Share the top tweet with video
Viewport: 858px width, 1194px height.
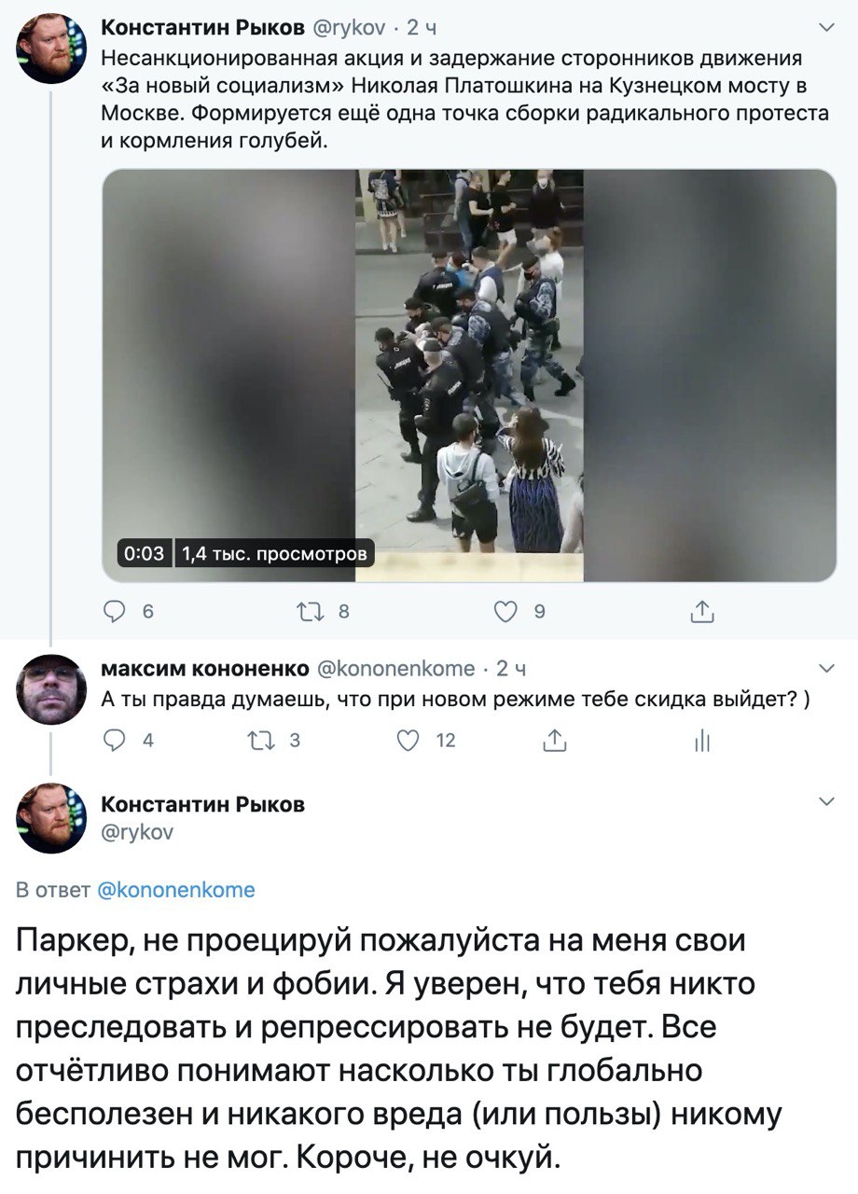tap(701, 612)
